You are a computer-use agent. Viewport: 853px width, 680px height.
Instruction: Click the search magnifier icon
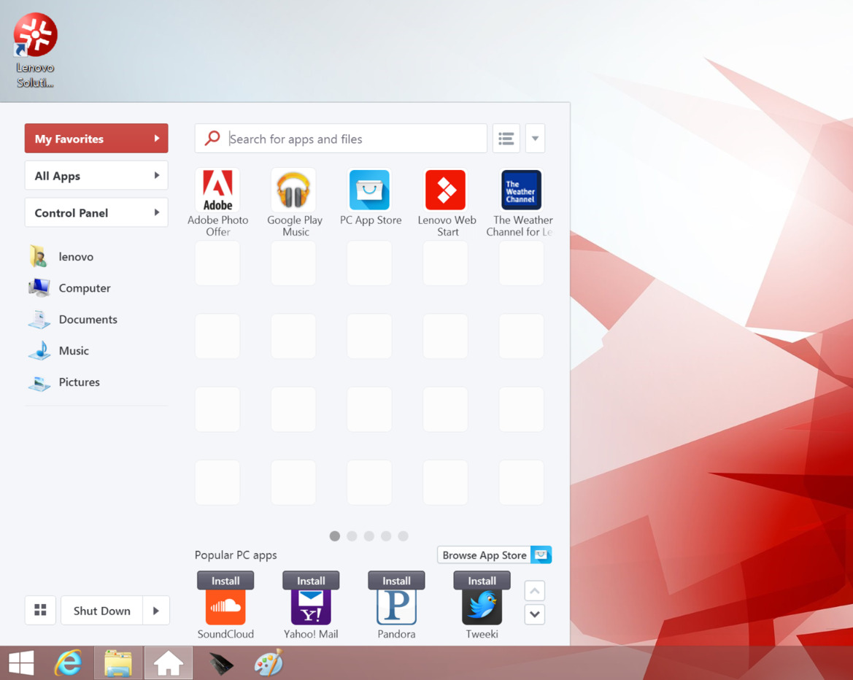point(212,138)
